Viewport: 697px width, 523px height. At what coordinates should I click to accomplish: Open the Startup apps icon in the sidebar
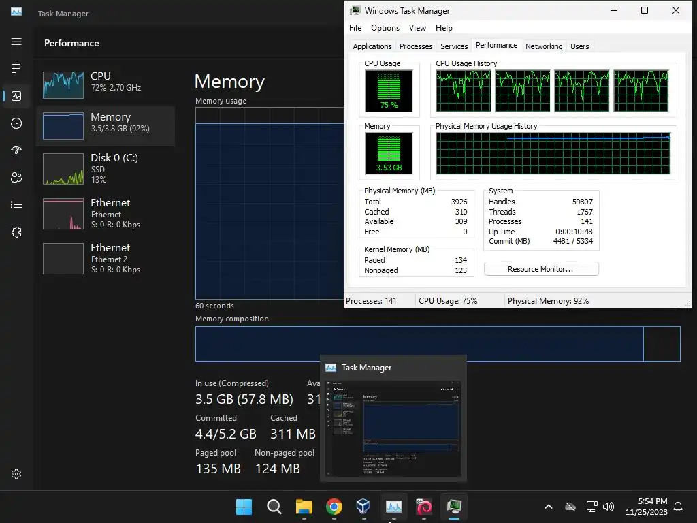[x=16, y=150]
